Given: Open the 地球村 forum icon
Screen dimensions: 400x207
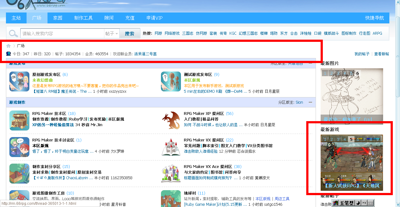Looking at the screenshot, I should (171, 199).
